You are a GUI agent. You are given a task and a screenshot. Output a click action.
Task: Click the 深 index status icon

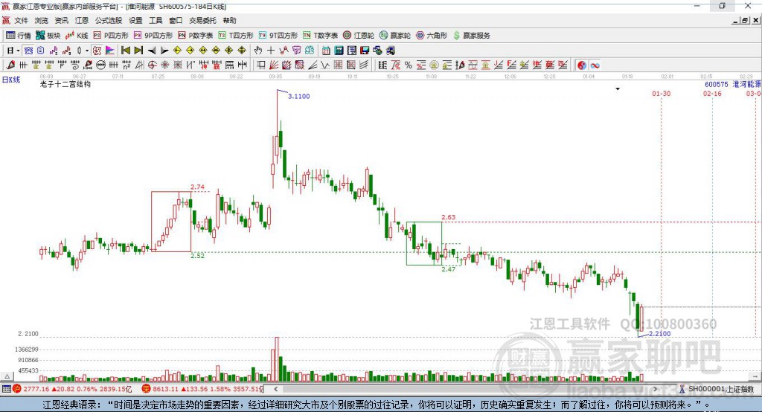pos(147,389)
